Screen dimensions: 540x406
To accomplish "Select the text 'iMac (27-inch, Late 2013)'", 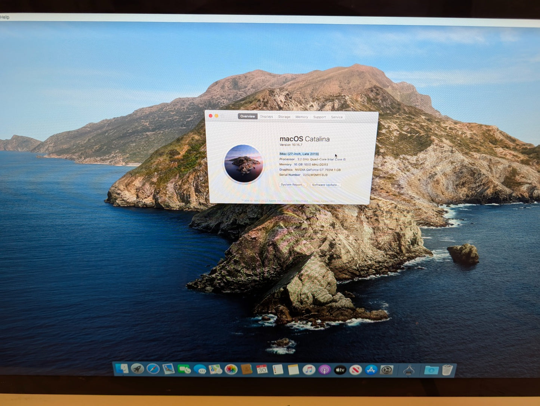I will (299, 154).
